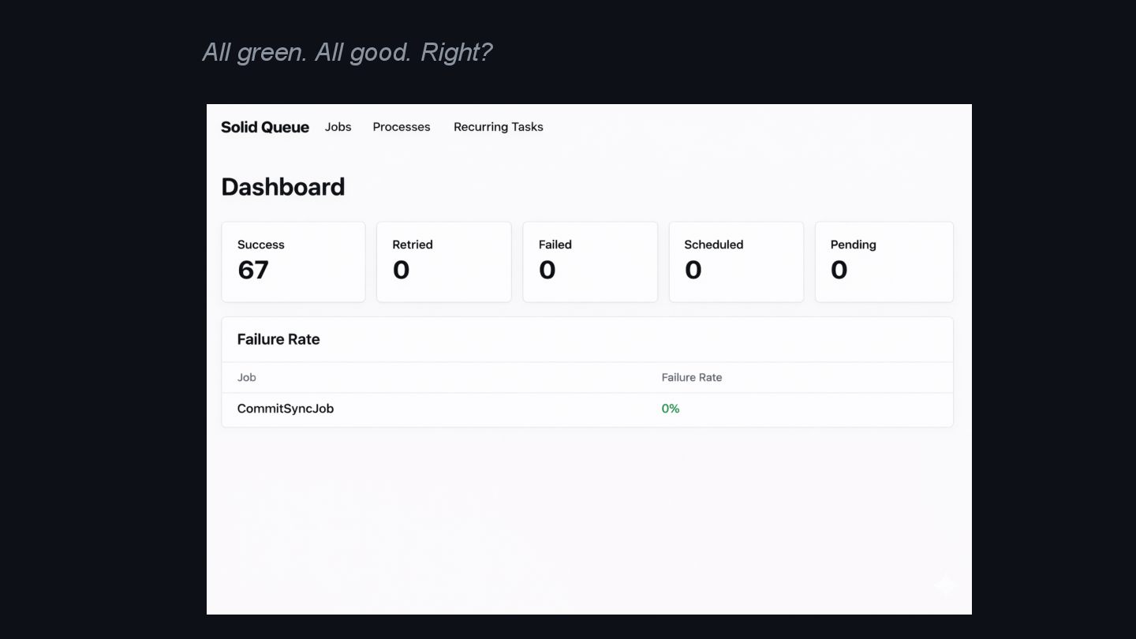View the Scheduled jobs card
The height and width of the screenshot is (639, 1136).
click(735, 262)
